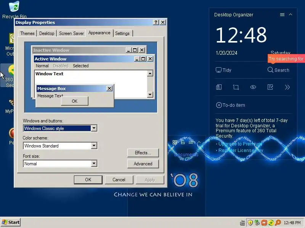The width and height of the screenshot is (305, 228).
Task: Select the Appearance tab
Action: point(99,33)
